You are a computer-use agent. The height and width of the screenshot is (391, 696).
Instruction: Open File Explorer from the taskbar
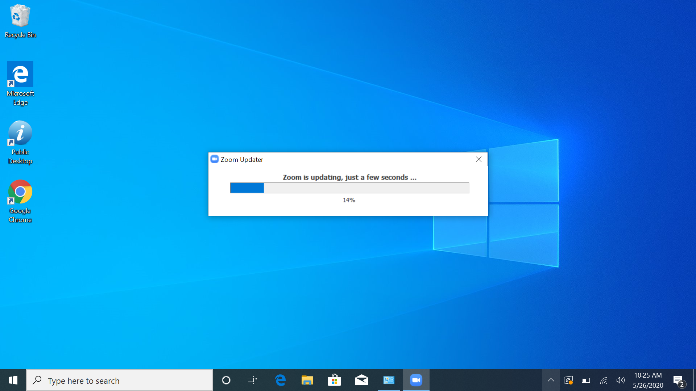pyautogui.click(x=307, y=380)
